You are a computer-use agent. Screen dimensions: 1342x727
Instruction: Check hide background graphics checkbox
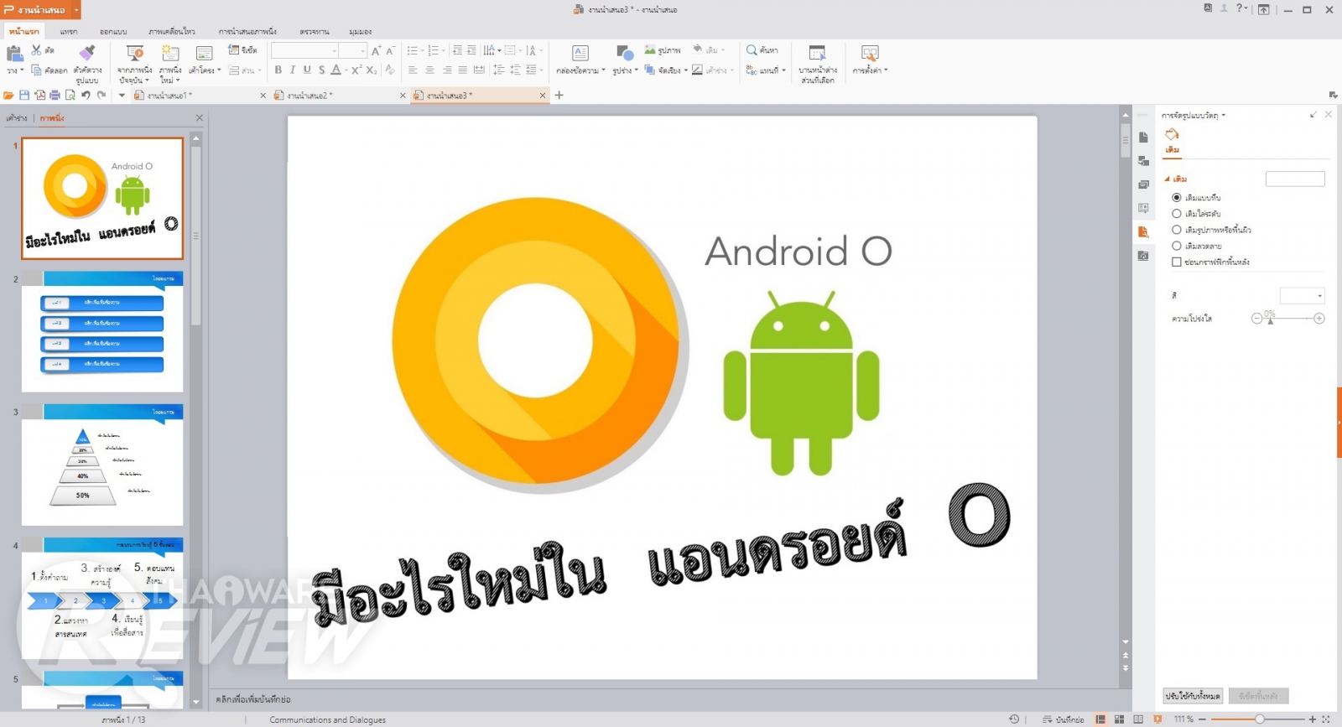tap(1177, 262)
